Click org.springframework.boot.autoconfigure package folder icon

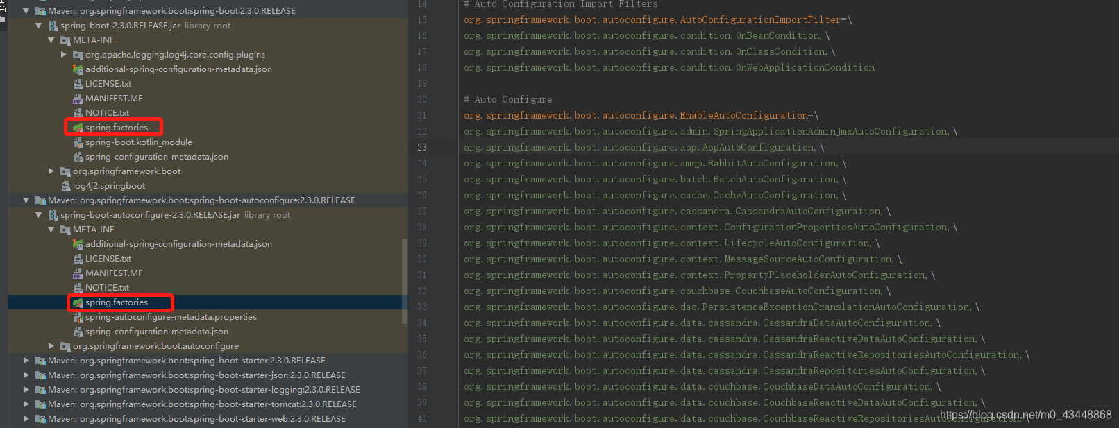65,346
